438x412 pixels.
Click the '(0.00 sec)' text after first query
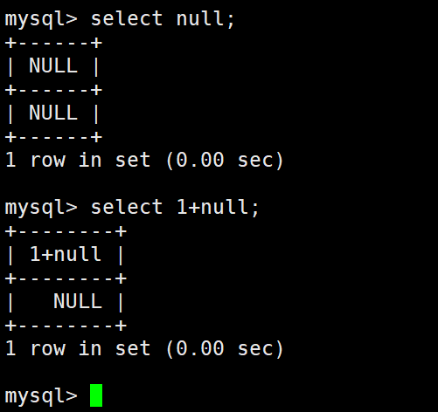tap(225, 160)
